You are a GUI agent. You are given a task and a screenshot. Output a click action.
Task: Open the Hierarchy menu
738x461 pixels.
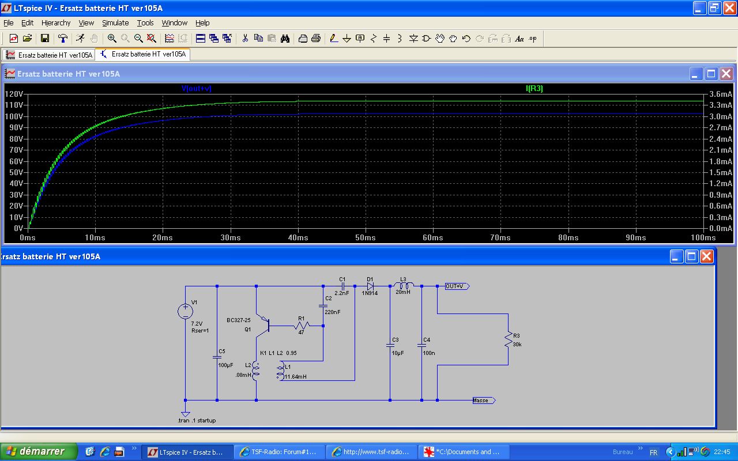[x=56, y=23]
